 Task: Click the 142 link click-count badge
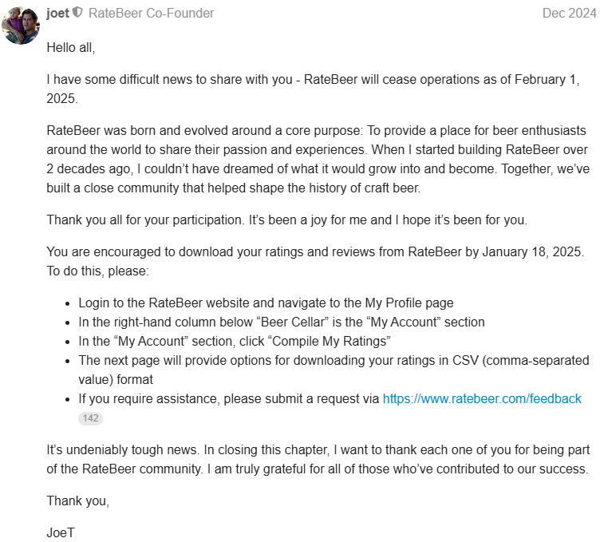coord(90,417)
